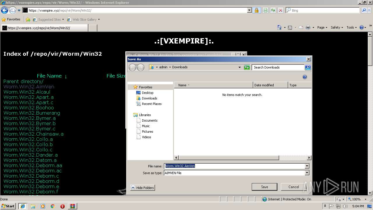Expand the address bar URL dropdown
Viewport: 373px width, 210px height.
tap(249, 10)
